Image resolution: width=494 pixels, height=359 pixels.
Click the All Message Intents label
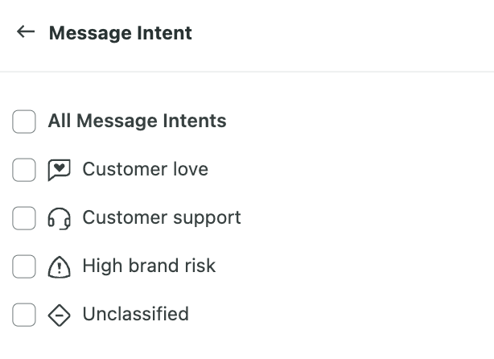(137, 121)
